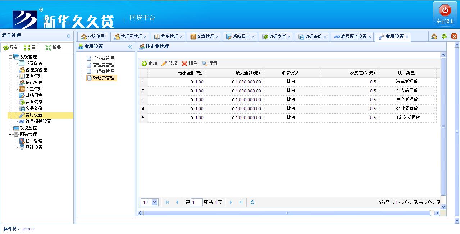Screen dimensions: 460x234
Task: Click the 添加 add button
Action: coord(149,63)
